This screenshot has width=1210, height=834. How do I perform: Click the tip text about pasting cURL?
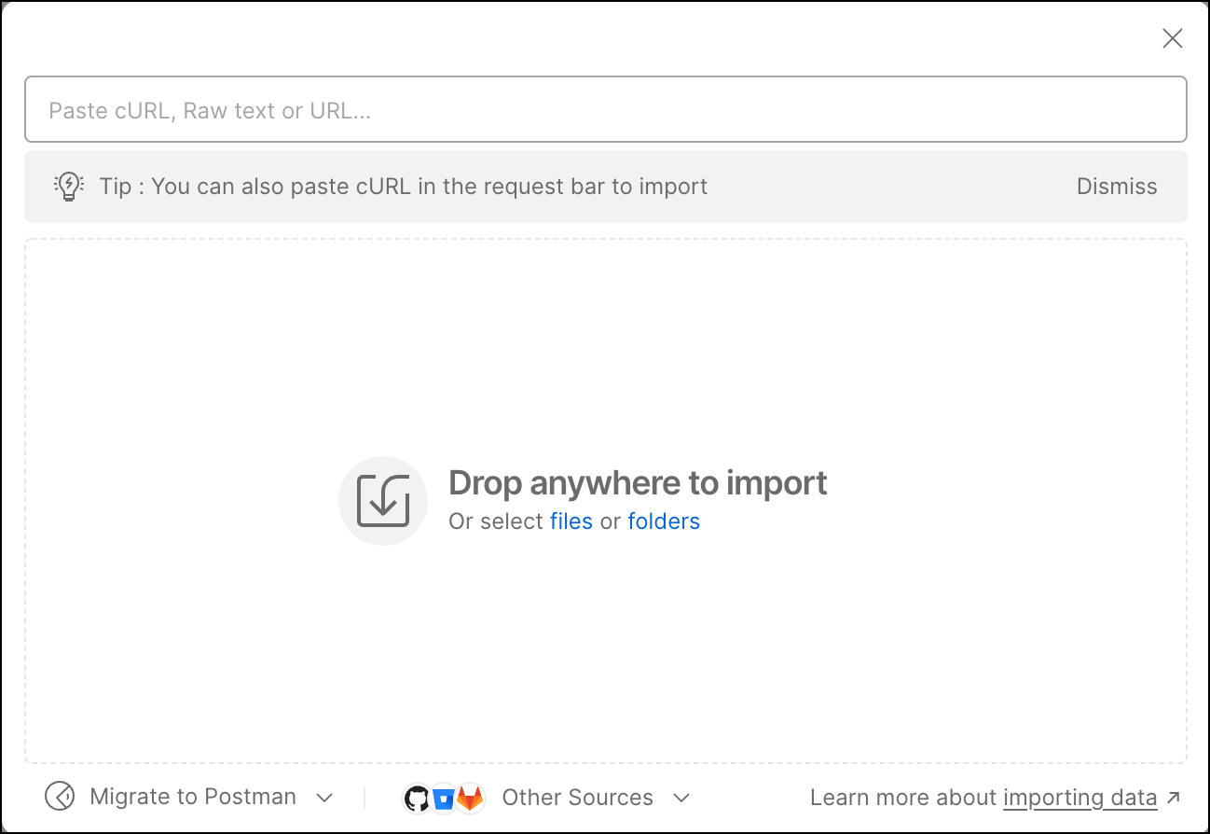coord(404,187)
